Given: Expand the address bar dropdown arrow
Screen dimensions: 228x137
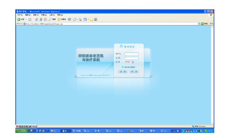Looking at the screenshot, I should click(199, 24).
